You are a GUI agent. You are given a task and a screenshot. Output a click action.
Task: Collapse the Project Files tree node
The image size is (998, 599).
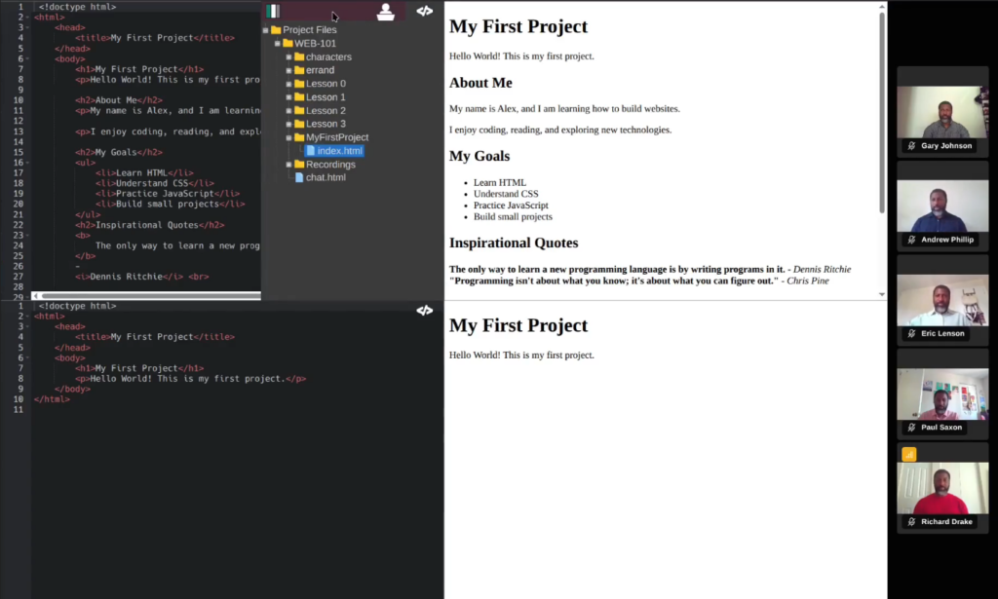click(x=265, y=30)
